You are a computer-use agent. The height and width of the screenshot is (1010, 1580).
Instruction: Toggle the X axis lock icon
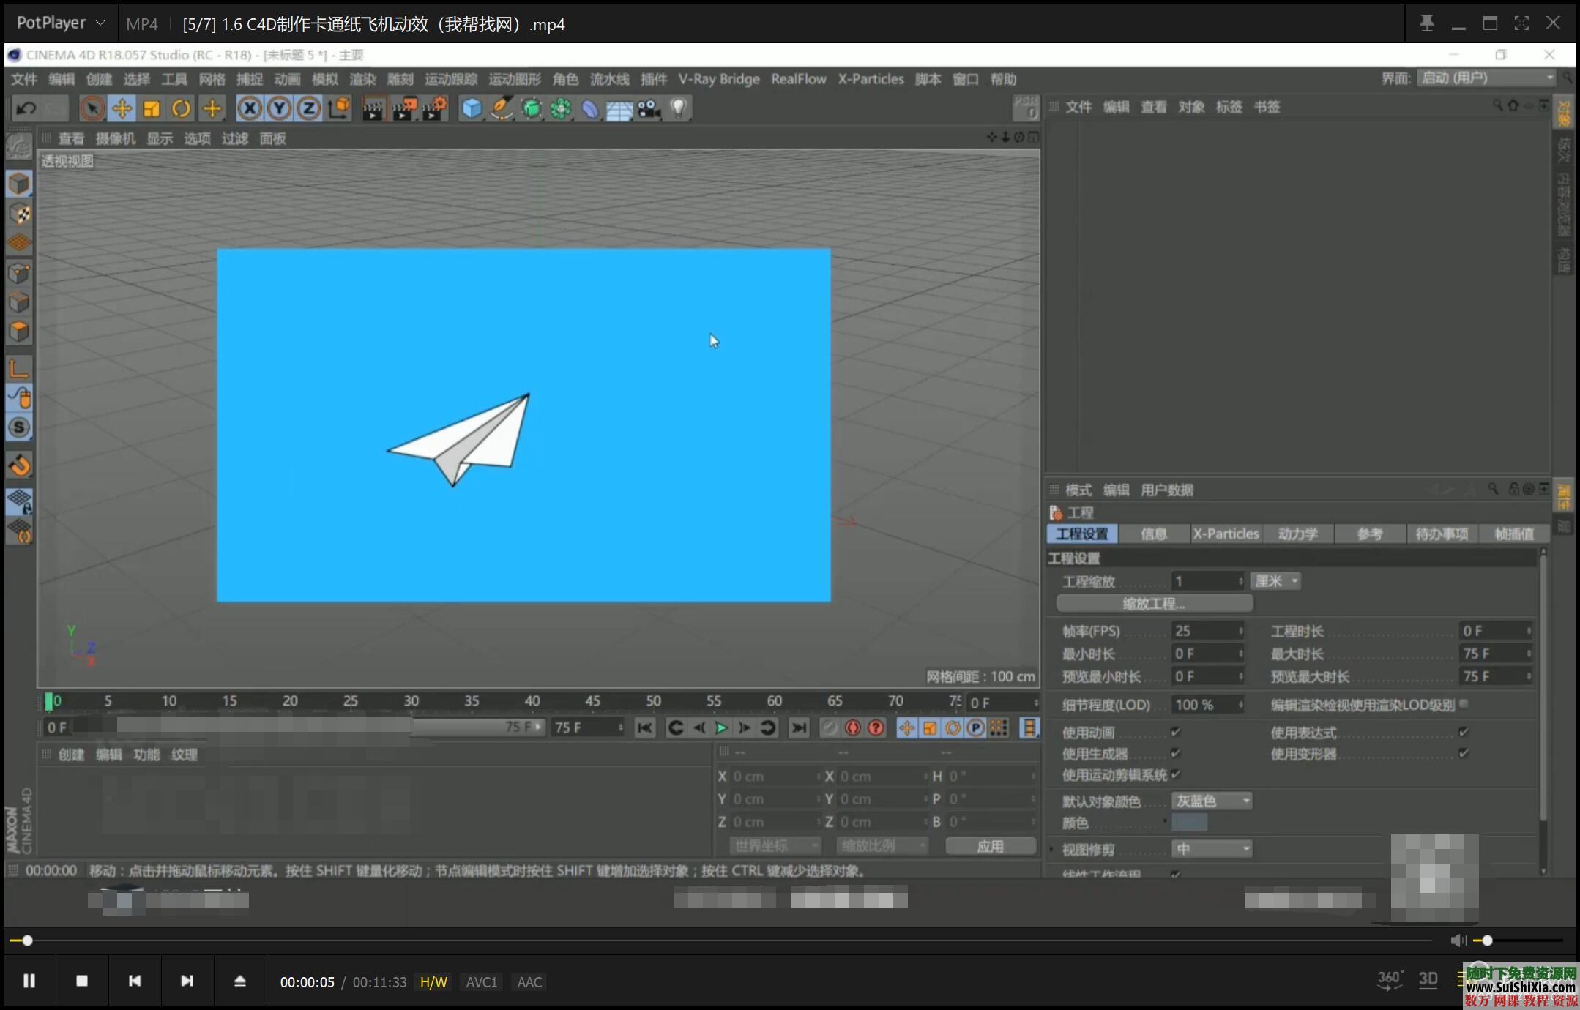(250, 109)
